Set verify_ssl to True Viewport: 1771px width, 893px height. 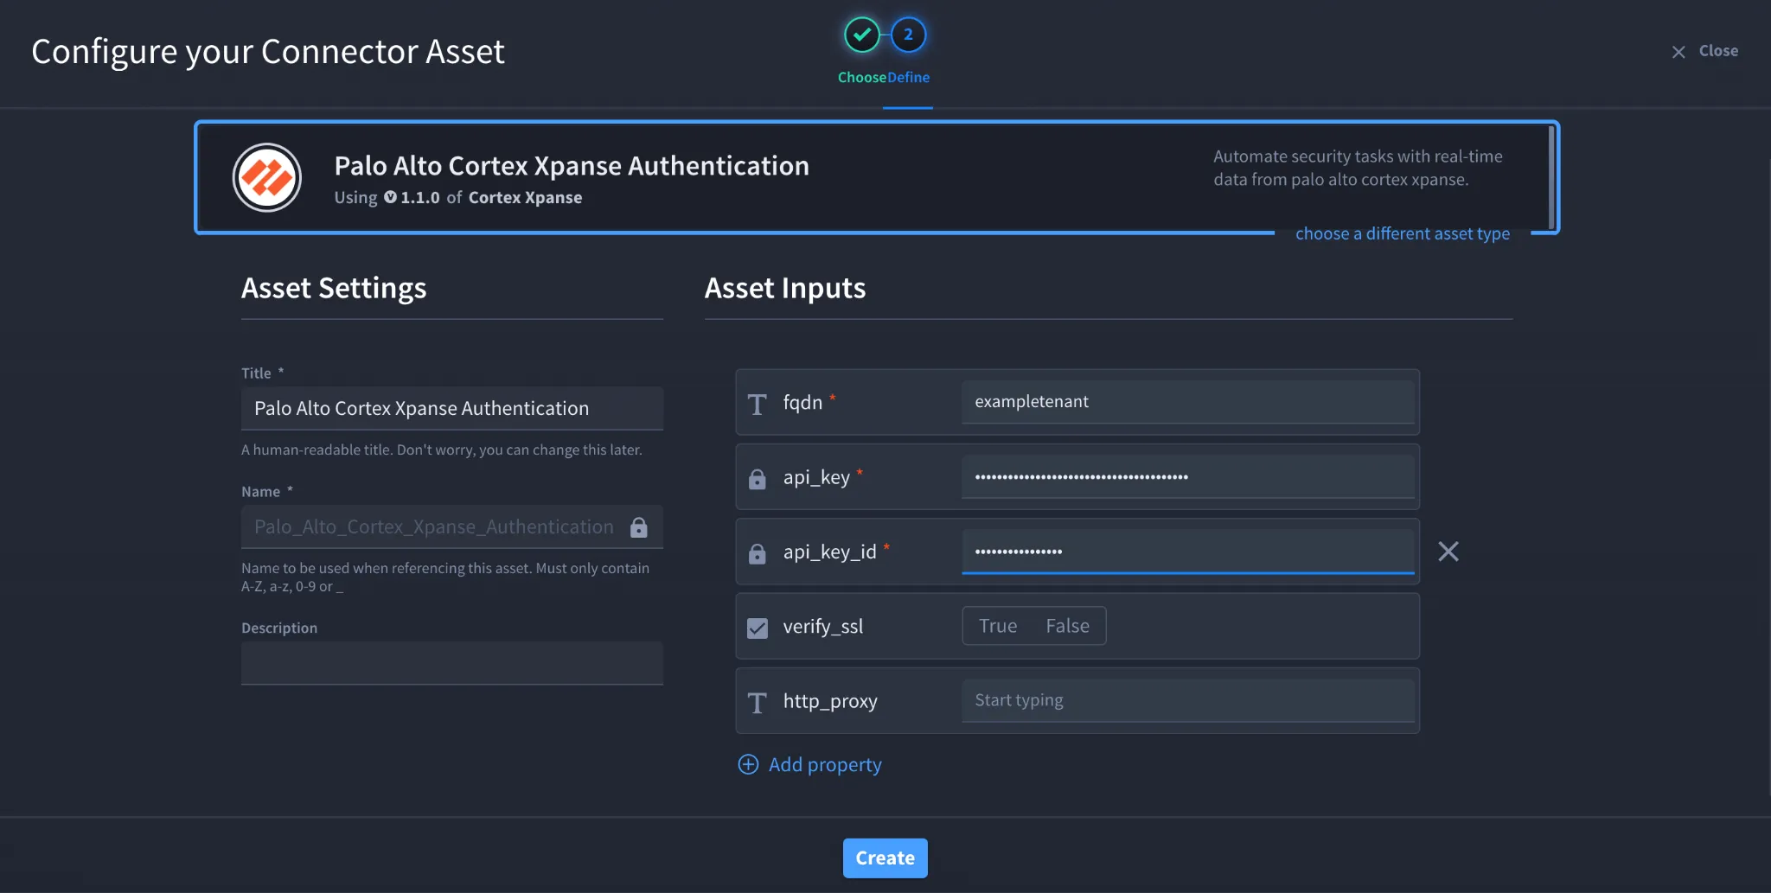point(998,626)
